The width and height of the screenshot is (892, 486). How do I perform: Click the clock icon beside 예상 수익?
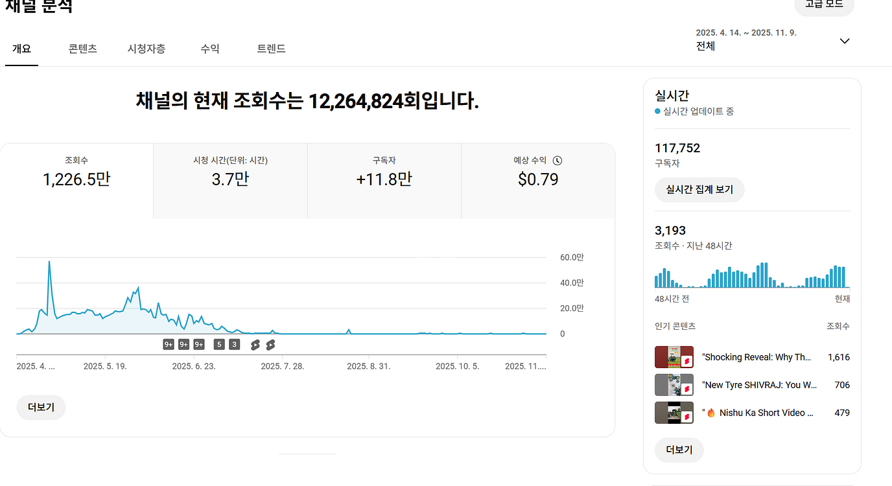tap(557, 161)
